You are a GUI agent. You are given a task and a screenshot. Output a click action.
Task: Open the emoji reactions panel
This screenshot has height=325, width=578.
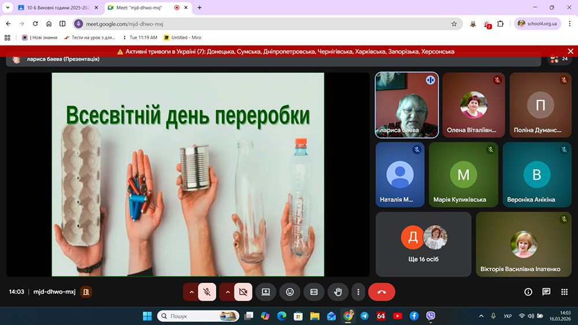tap(290, 292)
